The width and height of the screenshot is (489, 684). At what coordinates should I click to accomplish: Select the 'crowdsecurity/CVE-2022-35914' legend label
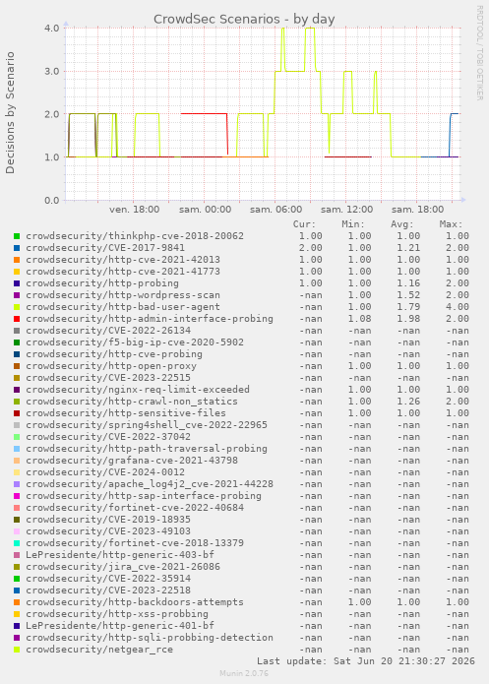click(x=108, y=579)
